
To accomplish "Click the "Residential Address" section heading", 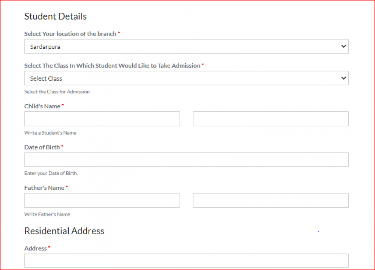I will point(64,231).
